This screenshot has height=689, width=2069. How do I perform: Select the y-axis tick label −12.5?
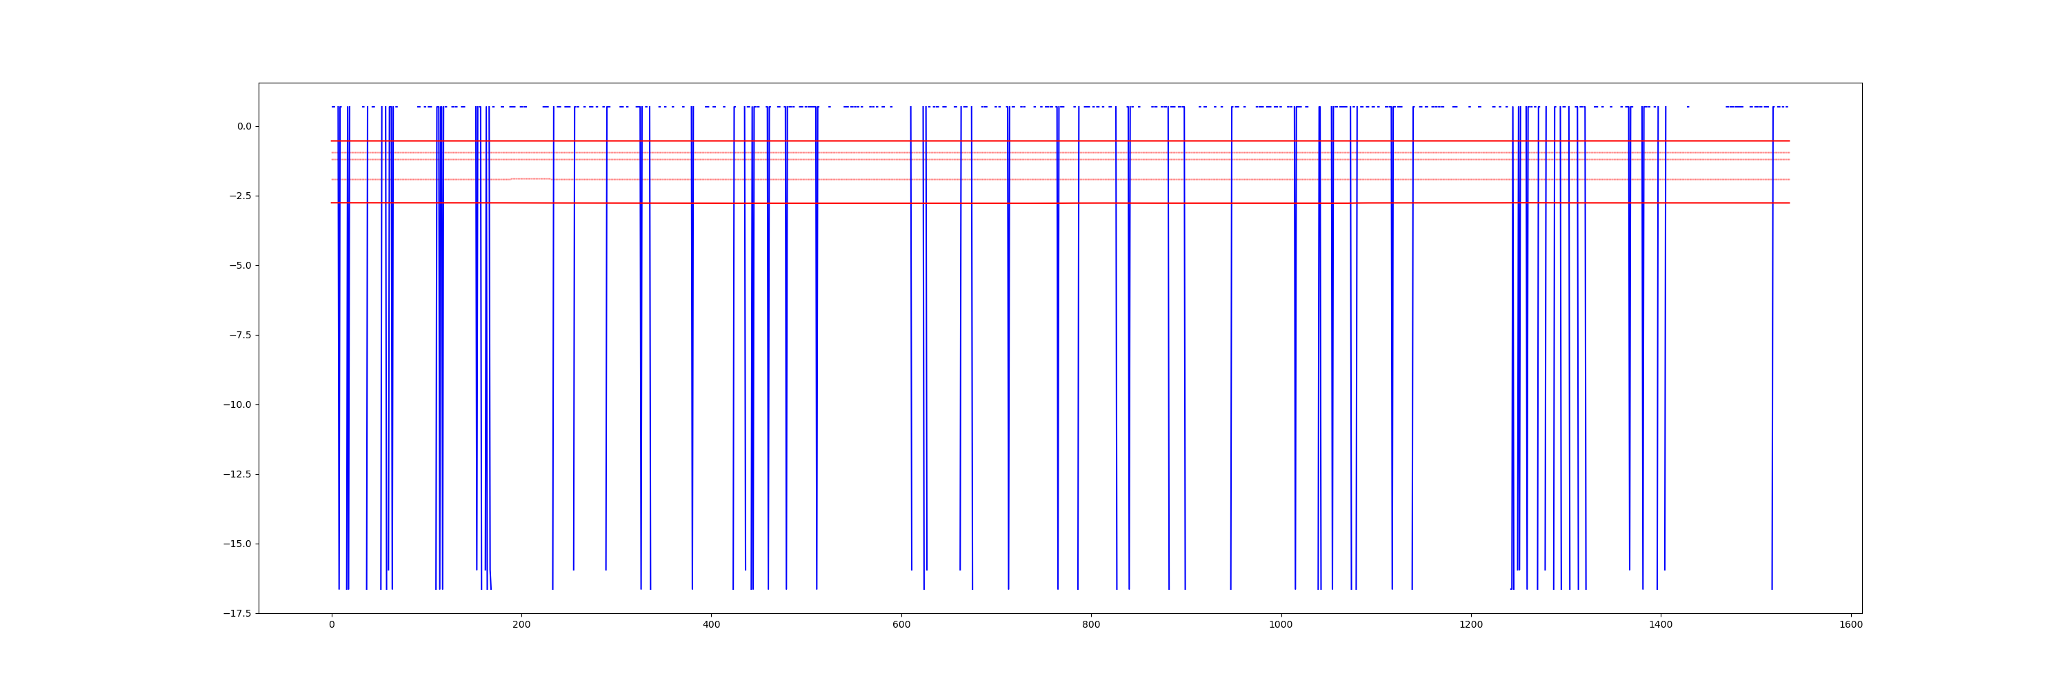(238, 475)
